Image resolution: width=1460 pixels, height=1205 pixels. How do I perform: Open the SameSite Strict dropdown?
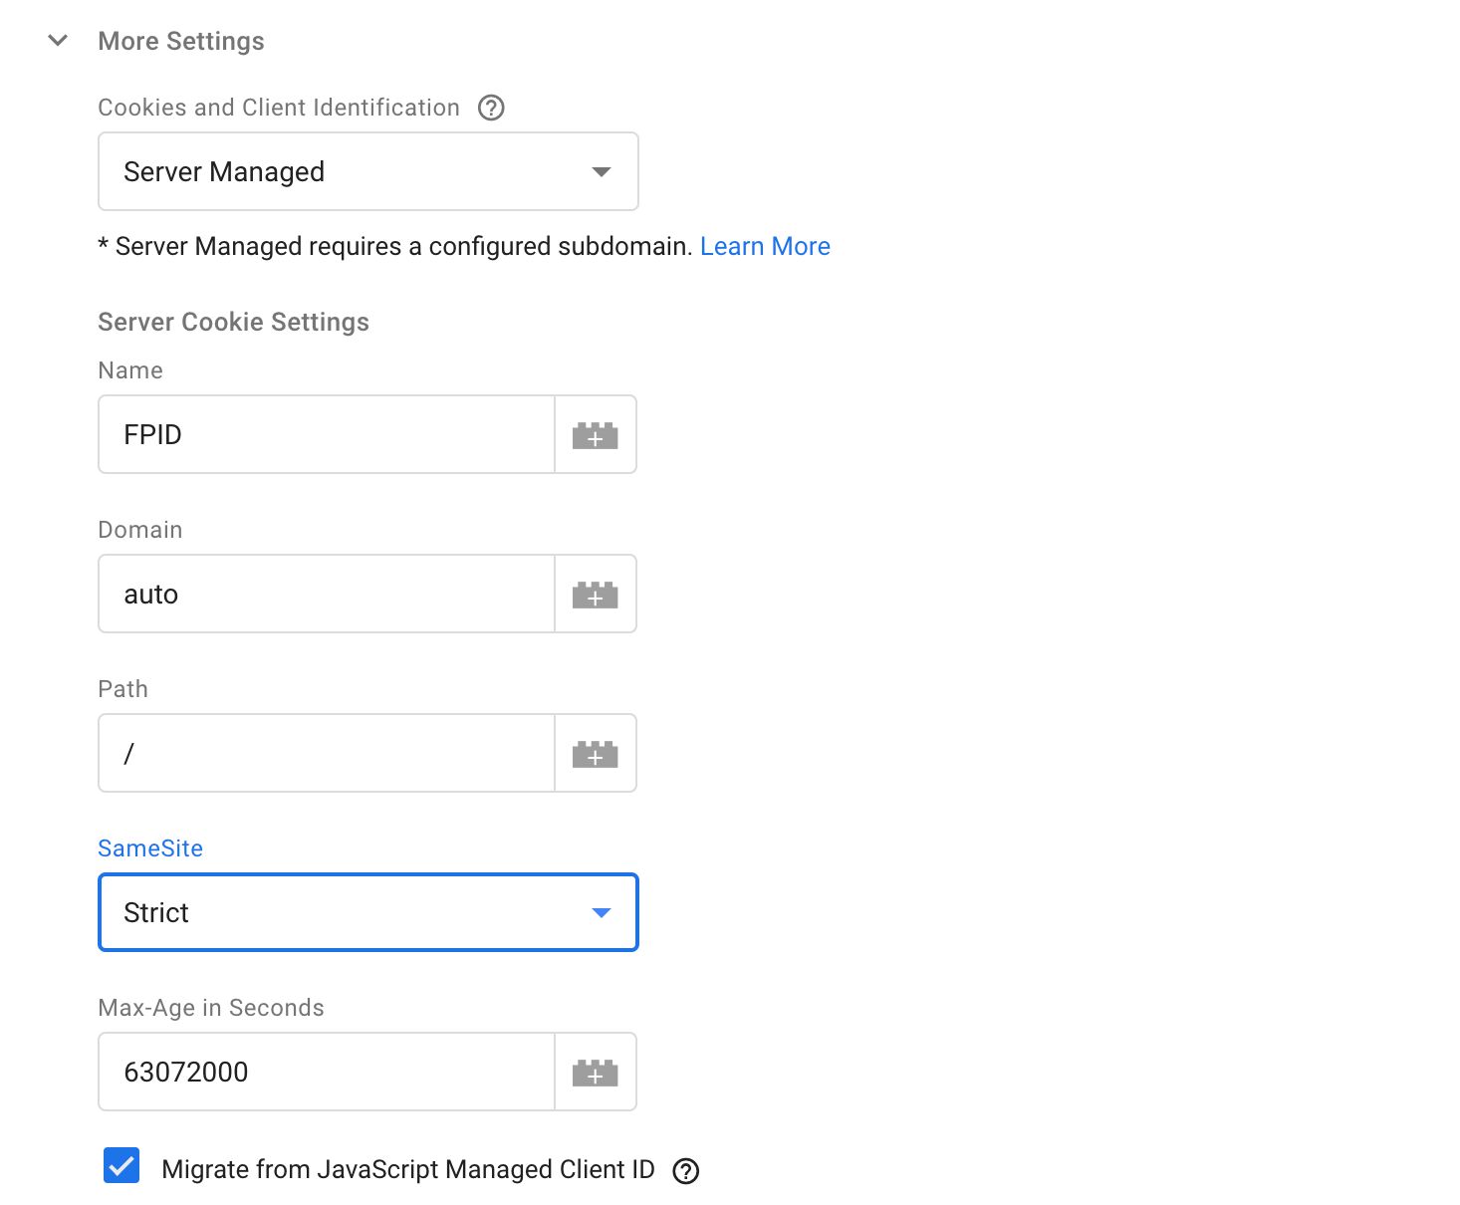(x=367, y=912)
